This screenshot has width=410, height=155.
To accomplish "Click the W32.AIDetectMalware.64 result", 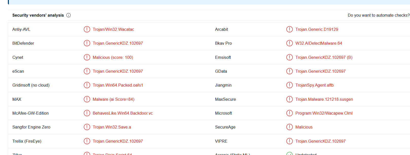I will point(319,43).
